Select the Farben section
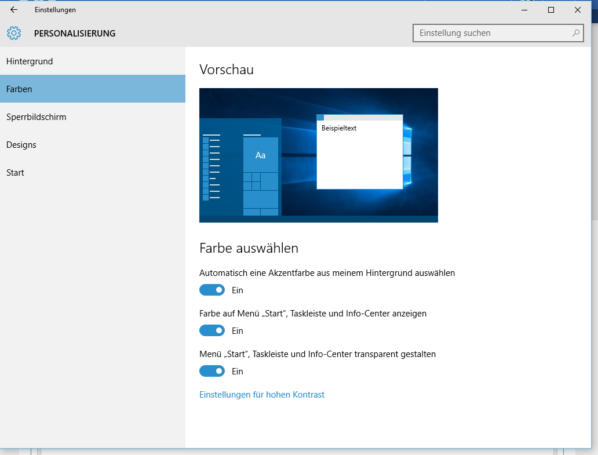This screenshot has width=598, height=455. pos(93,89)
